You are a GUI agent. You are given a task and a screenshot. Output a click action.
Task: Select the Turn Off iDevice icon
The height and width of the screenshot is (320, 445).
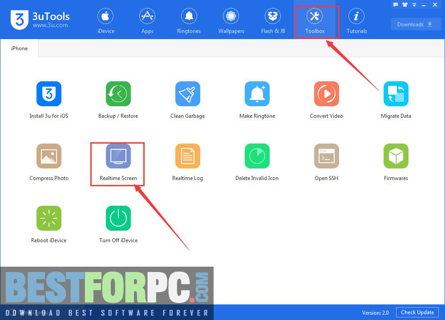click(118, 218)
